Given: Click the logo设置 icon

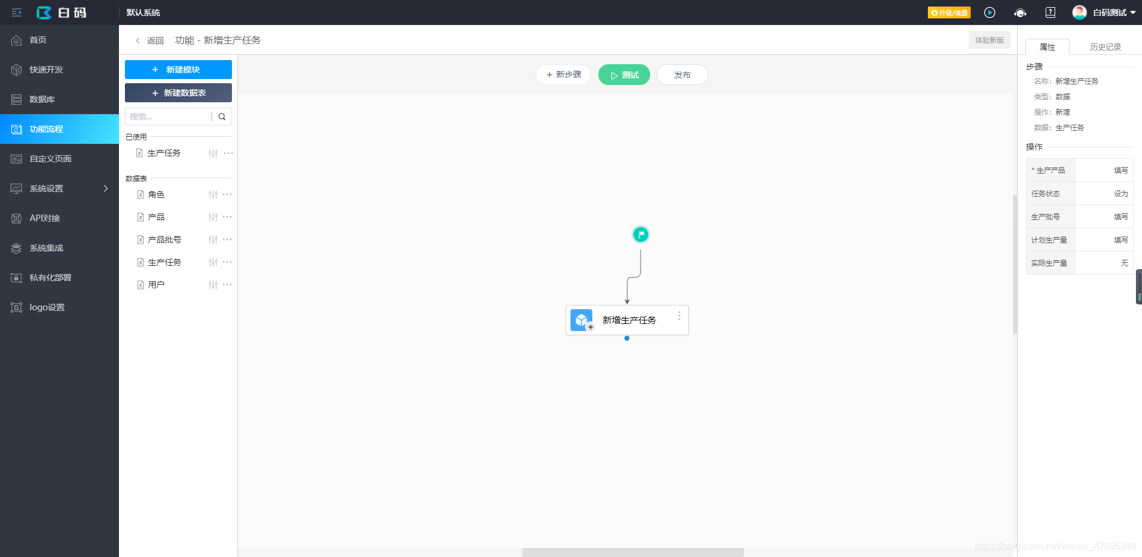Looking at the screenshot, I should click(17, 307).
